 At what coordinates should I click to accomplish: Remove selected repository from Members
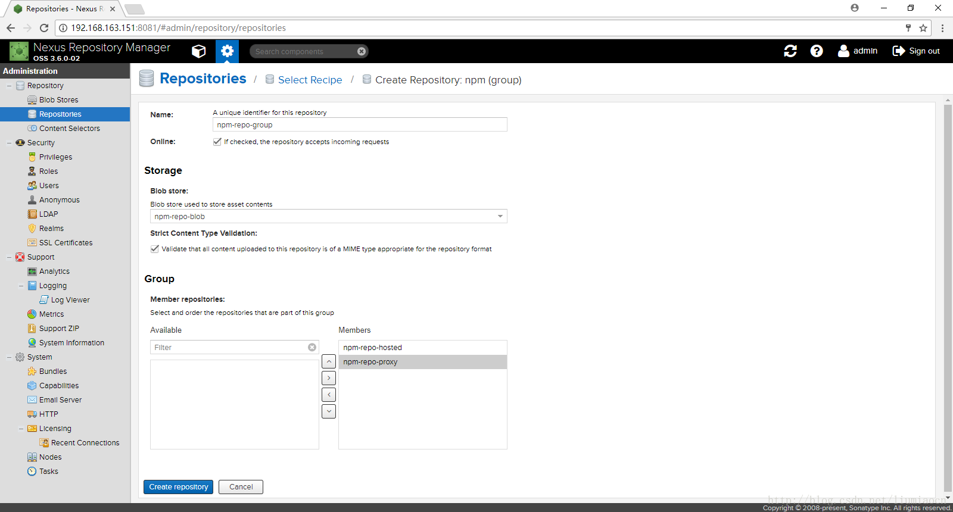pos(329,395)
